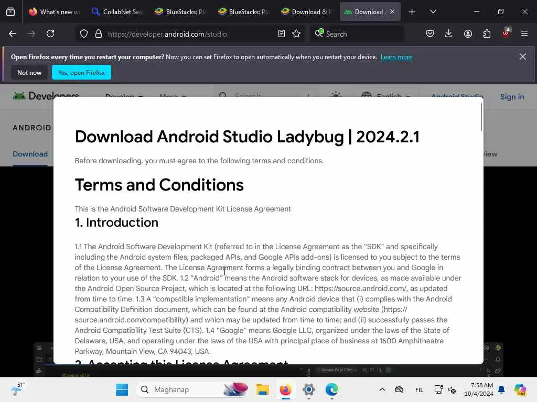Open the Copilot preview icon

pyautogui.click(x=520, y=389)
